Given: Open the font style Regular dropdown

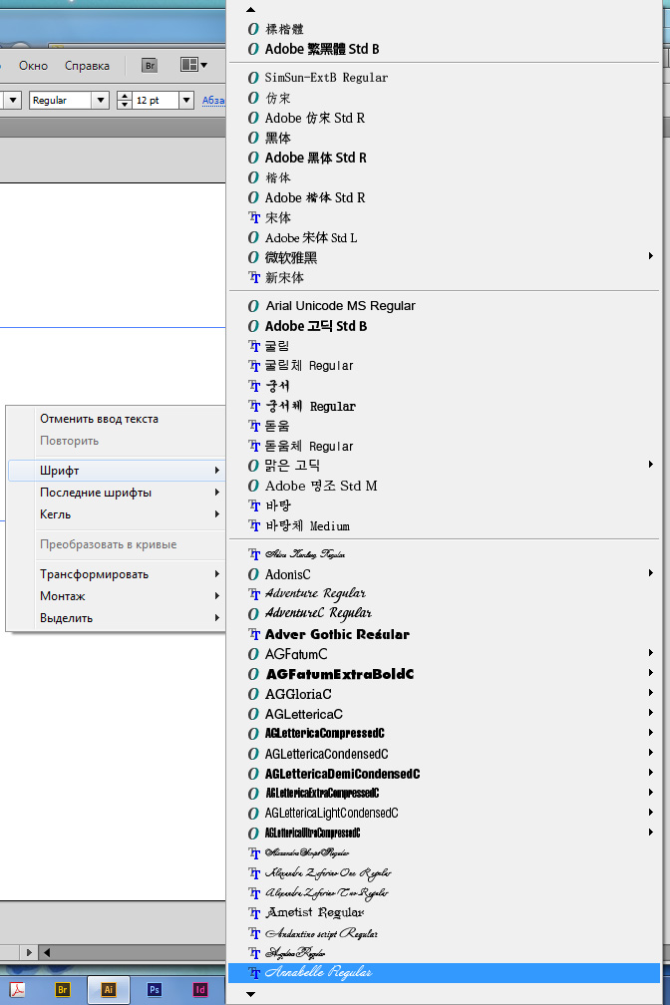Looking at the screenshot, I should coord(100,100).
